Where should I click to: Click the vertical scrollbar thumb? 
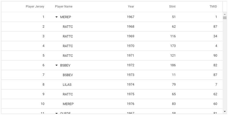click(x=225, y=18)
